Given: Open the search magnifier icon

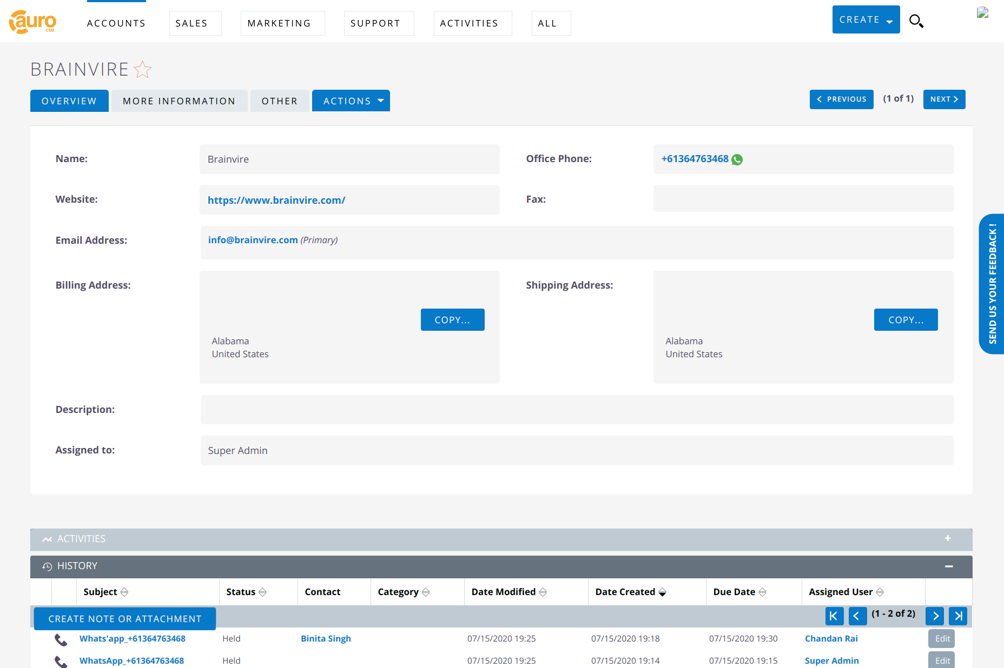Looking at the screenshot, I should [916, 21].
